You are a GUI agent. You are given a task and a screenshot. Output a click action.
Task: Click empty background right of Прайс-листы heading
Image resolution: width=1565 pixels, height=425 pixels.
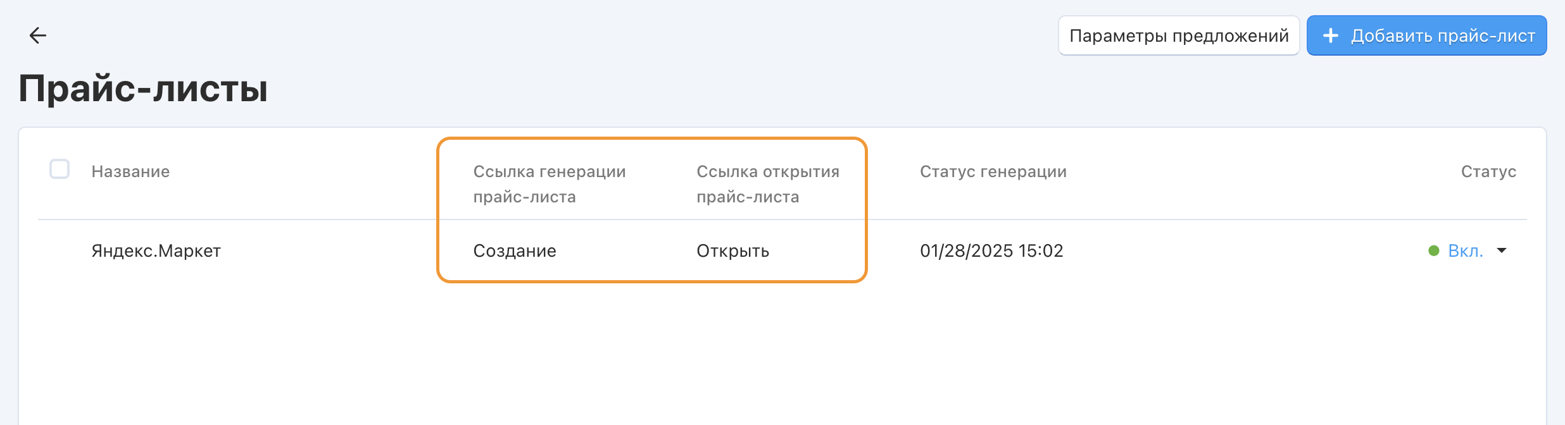[x=760, y=88]
